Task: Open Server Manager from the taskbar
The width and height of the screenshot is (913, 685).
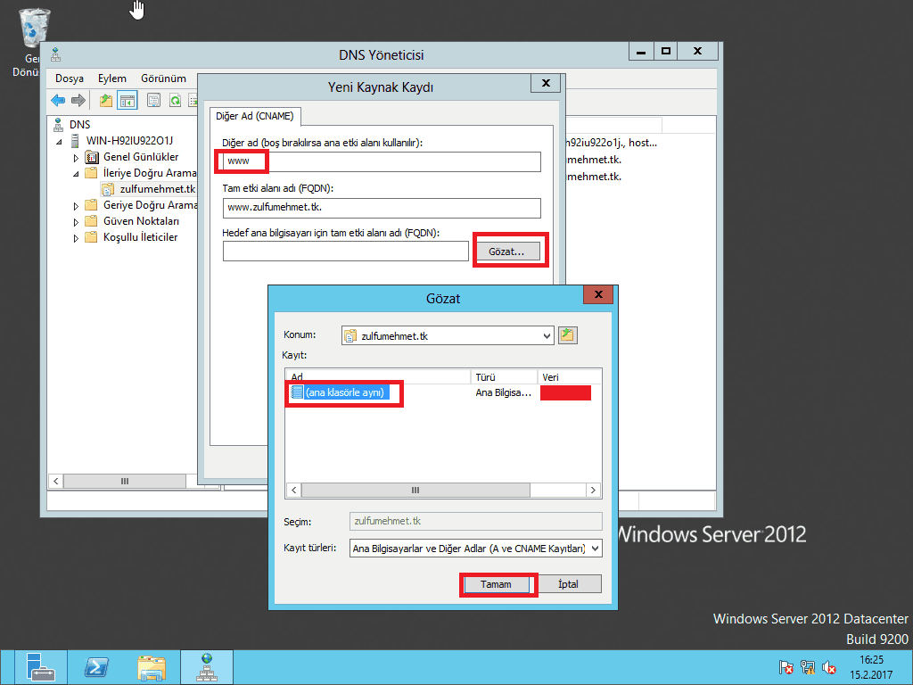Action: (41, 667)
